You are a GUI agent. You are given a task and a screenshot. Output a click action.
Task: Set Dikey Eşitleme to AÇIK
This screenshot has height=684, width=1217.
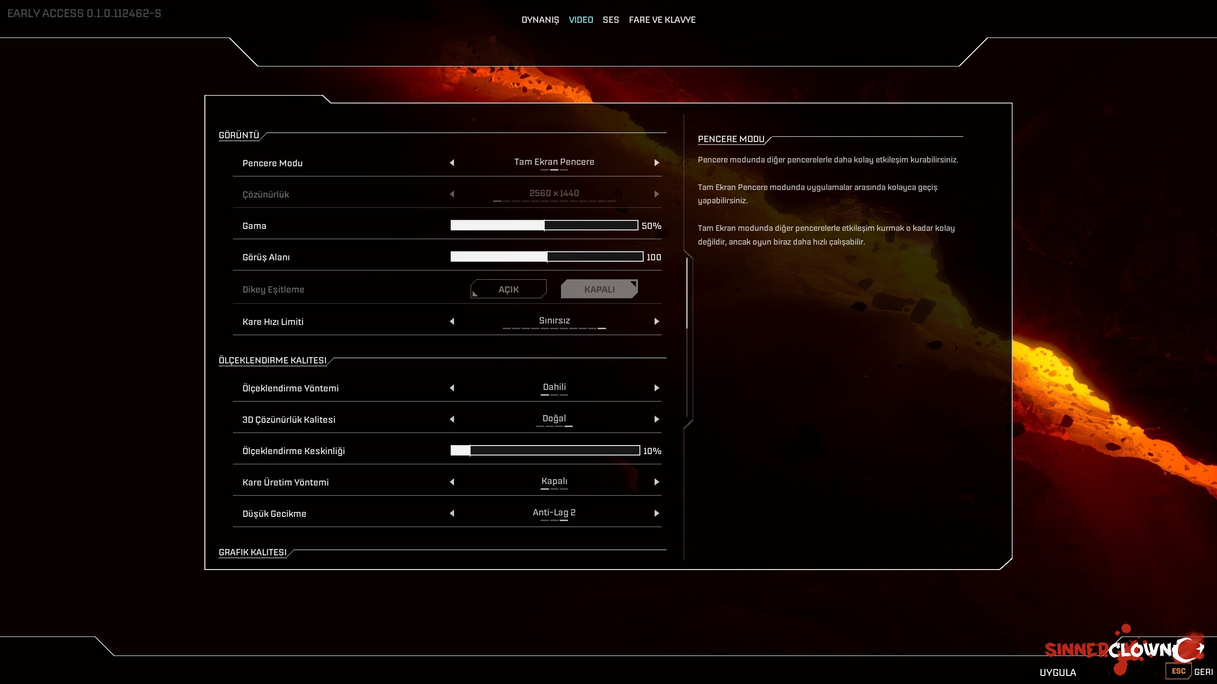(508, 289)
